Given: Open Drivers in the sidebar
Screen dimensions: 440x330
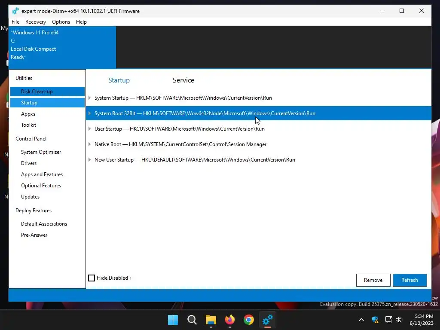Looking at the screenshot, I should click(29, 163).
